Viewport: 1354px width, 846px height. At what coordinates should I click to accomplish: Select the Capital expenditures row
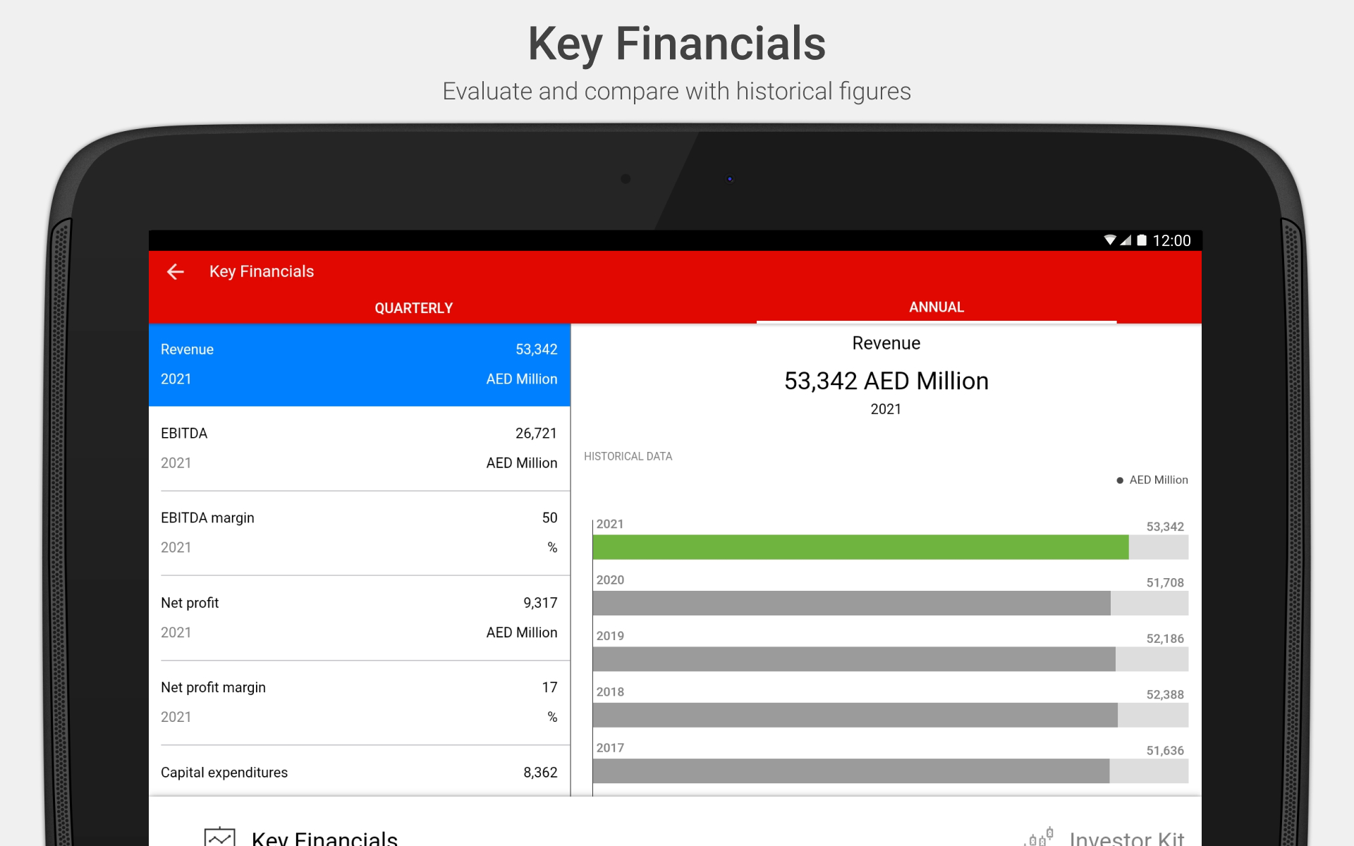359,773
